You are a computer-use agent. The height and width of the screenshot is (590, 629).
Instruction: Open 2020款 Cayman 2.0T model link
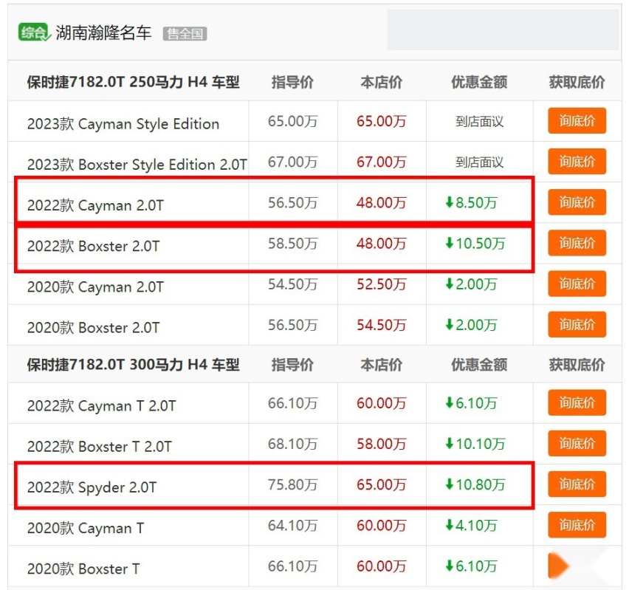click(x=95, y=287)
